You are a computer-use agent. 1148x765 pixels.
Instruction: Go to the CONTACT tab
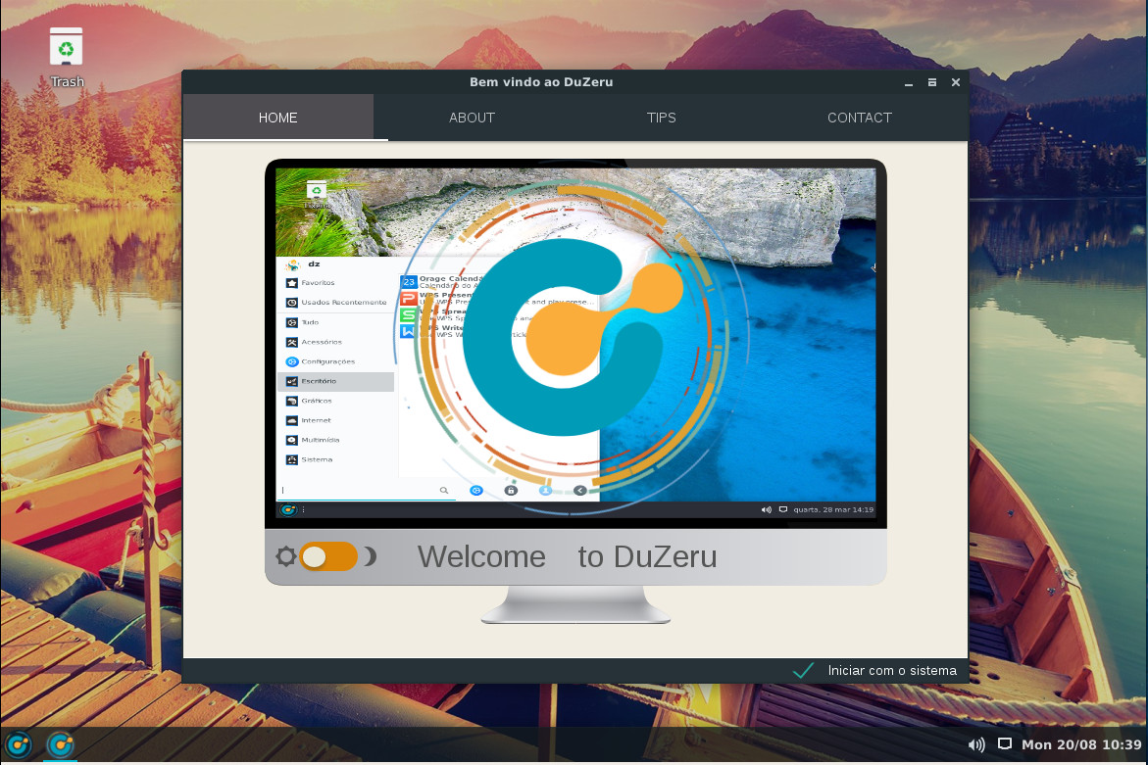(860, 118)
